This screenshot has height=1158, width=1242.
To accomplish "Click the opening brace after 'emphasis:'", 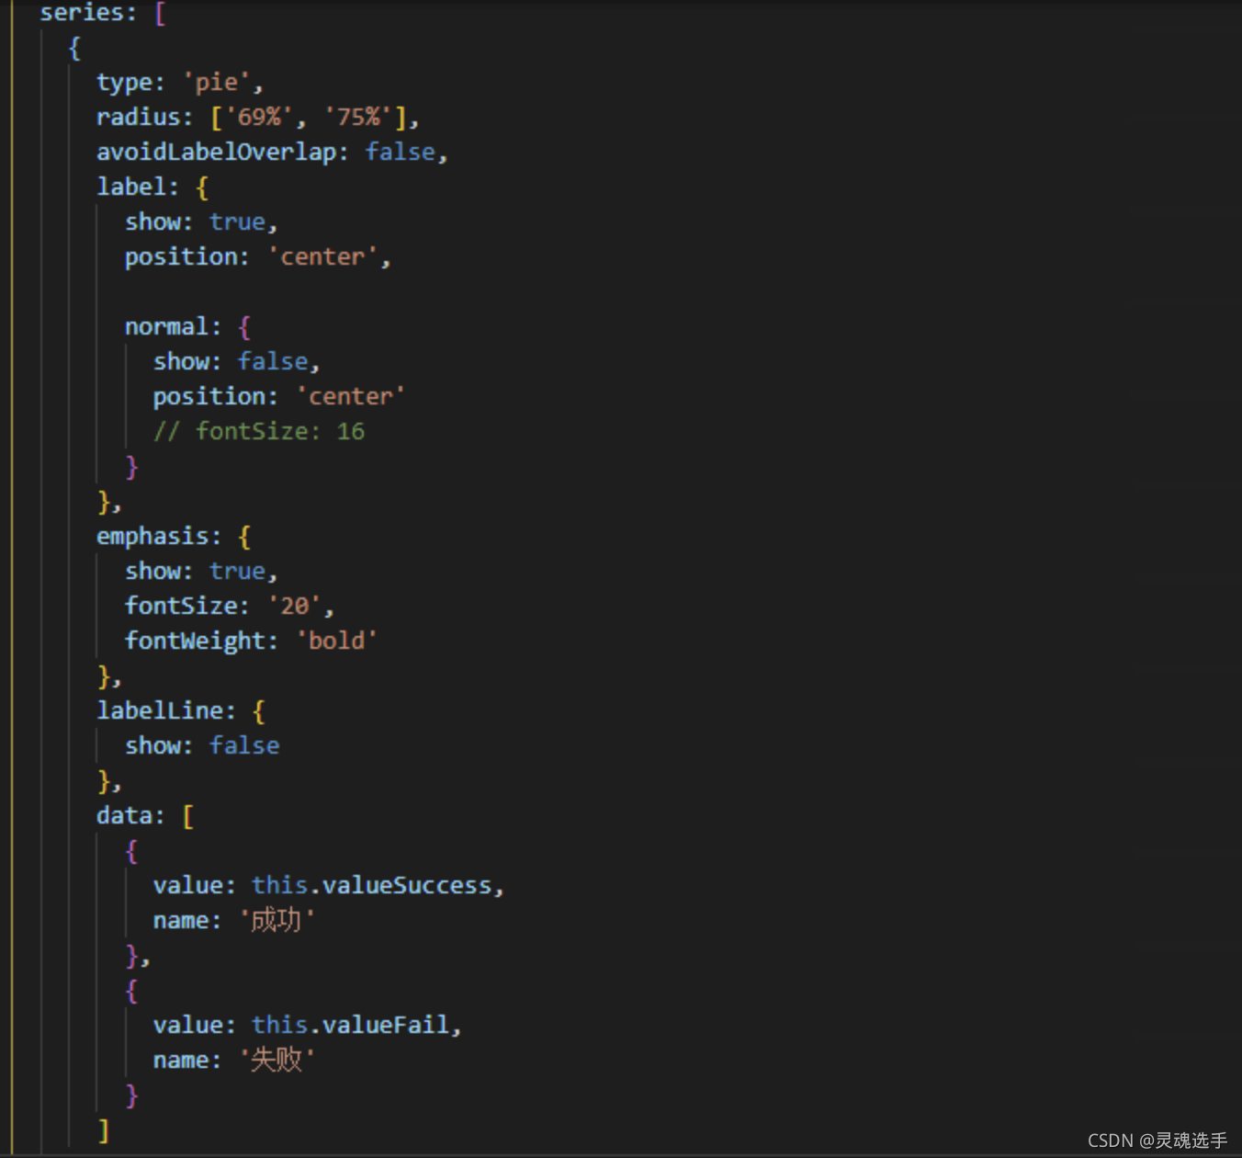I will (244, 536).
